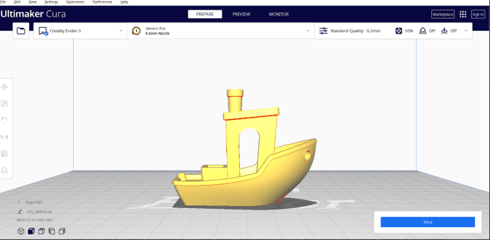The image size is (490, 240).
Task: Click the 60.0 x 31.0 x 48.0 mm dimensions
Action: click(x=35, y=220)
